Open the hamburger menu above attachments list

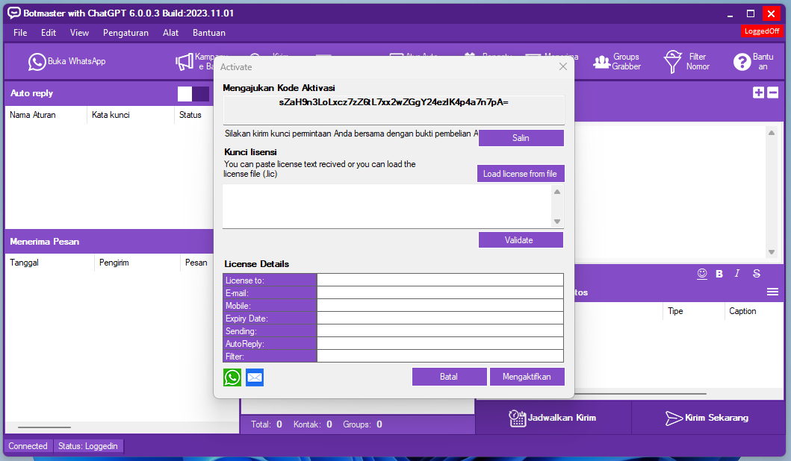[772, 292]
